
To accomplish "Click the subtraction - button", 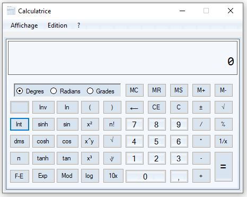I will point(201,158).
